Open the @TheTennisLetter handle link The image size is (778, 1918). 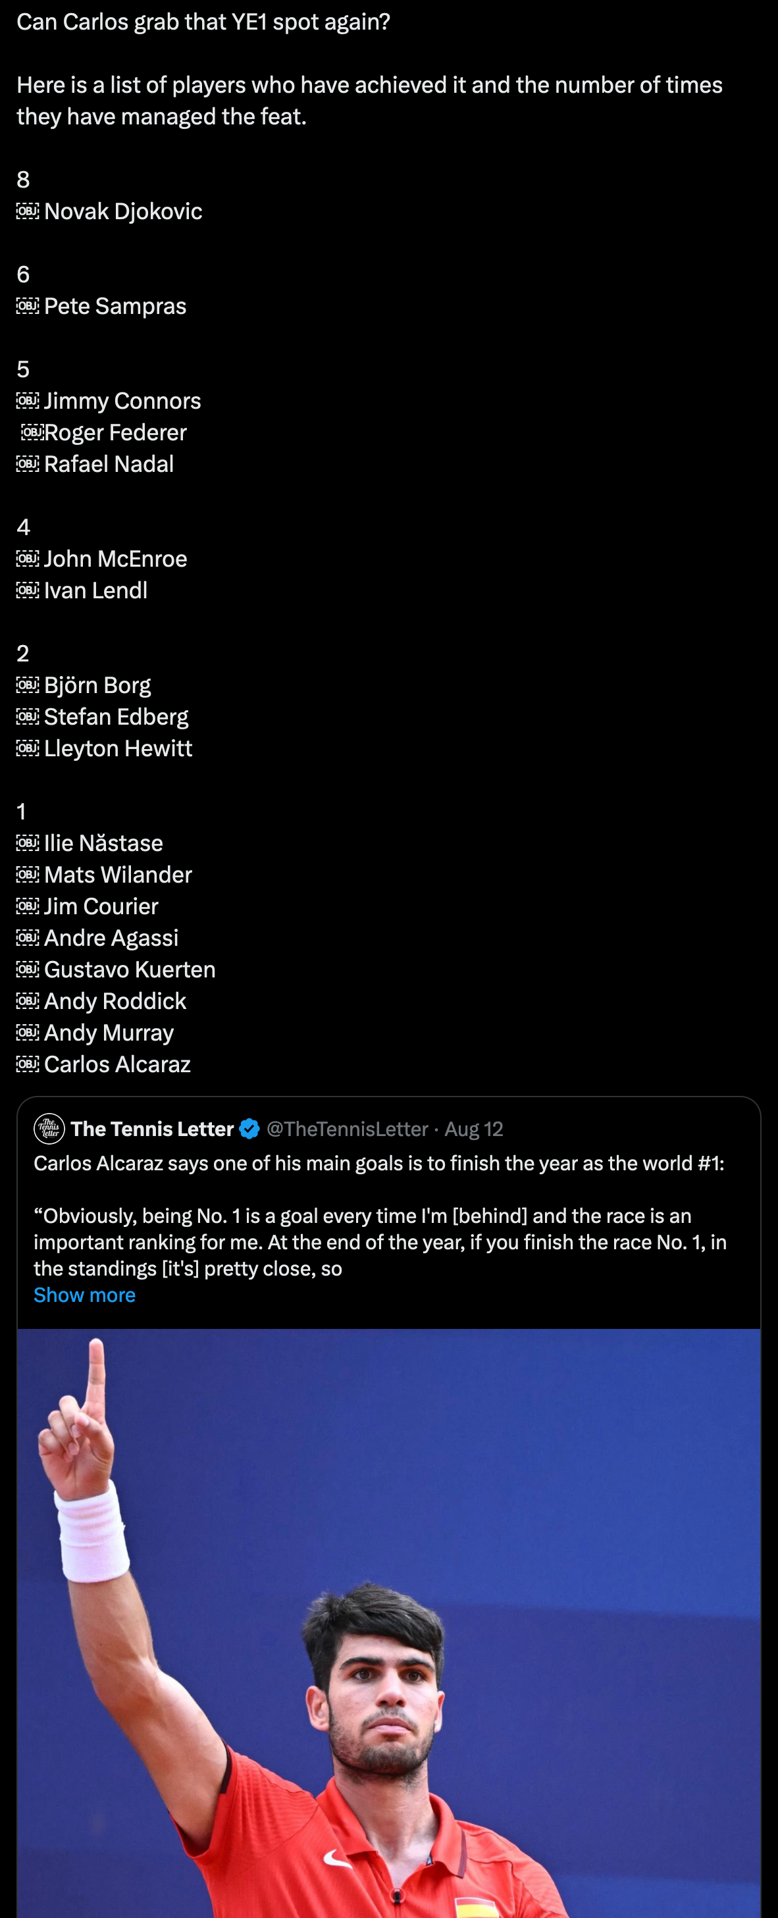pyautogui.click(x=347, y=1129)
